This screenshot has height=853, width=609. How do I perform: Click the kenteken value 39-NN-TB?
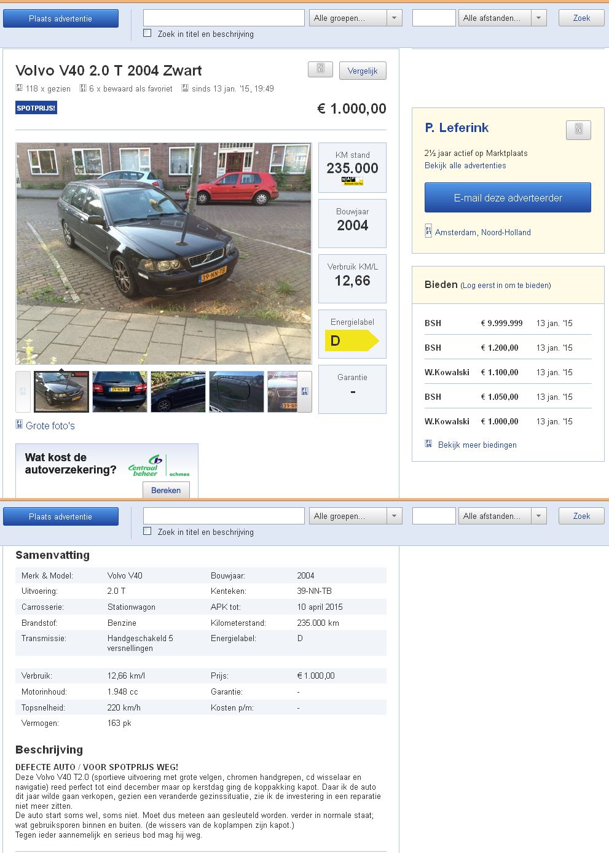click(x=314, y=591)
